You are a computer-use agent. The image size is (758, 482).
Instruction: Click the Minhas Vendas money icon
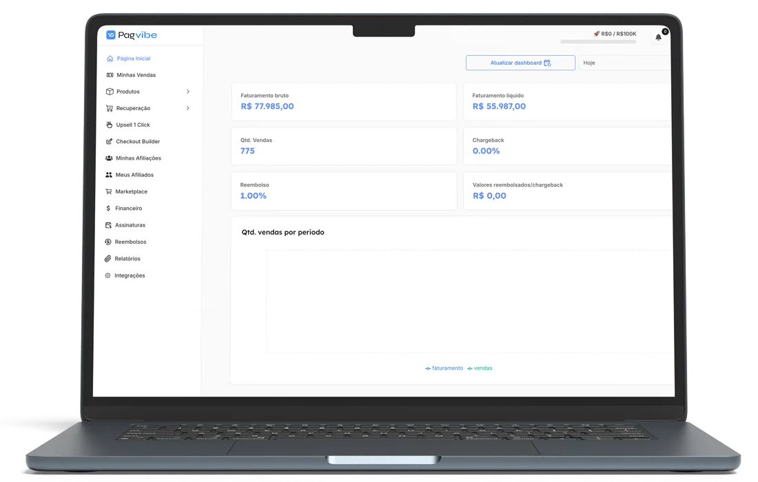(x=110, y=75)
